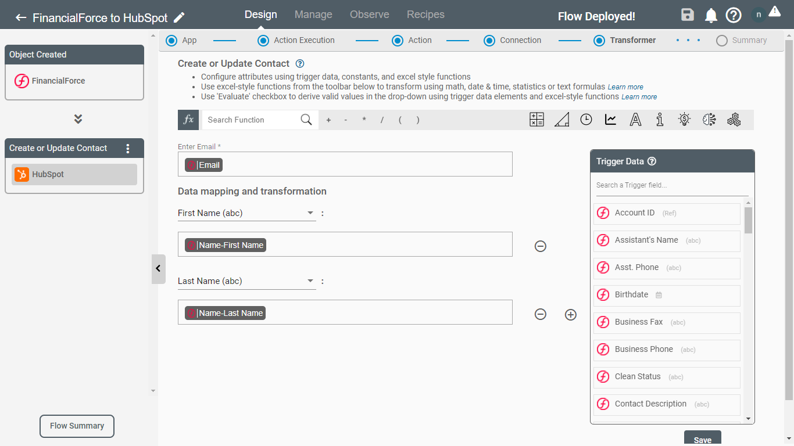Switch to the Observe tab
The height and width of the screenshot is (446, 794).
tap(370, 15)
